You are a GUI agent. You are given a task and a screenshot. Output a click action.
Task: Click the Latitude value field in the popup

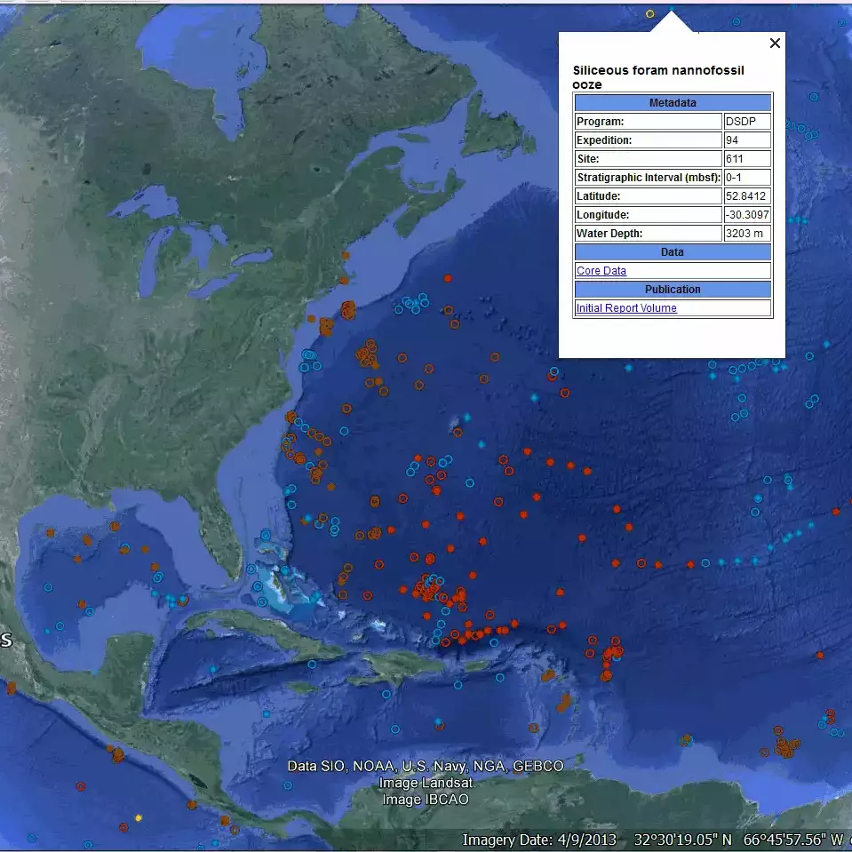pyautogui.click(x=747, y=195)
